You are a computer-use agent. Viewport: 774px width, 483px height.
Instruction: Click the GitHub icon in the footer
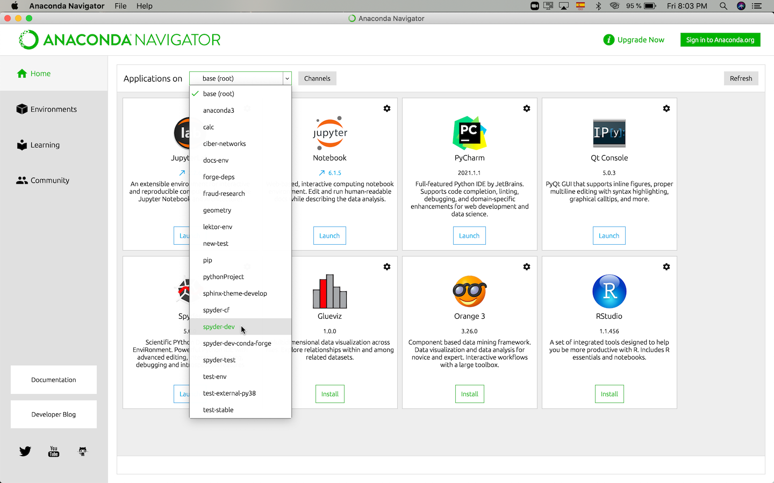click(82, 451)
